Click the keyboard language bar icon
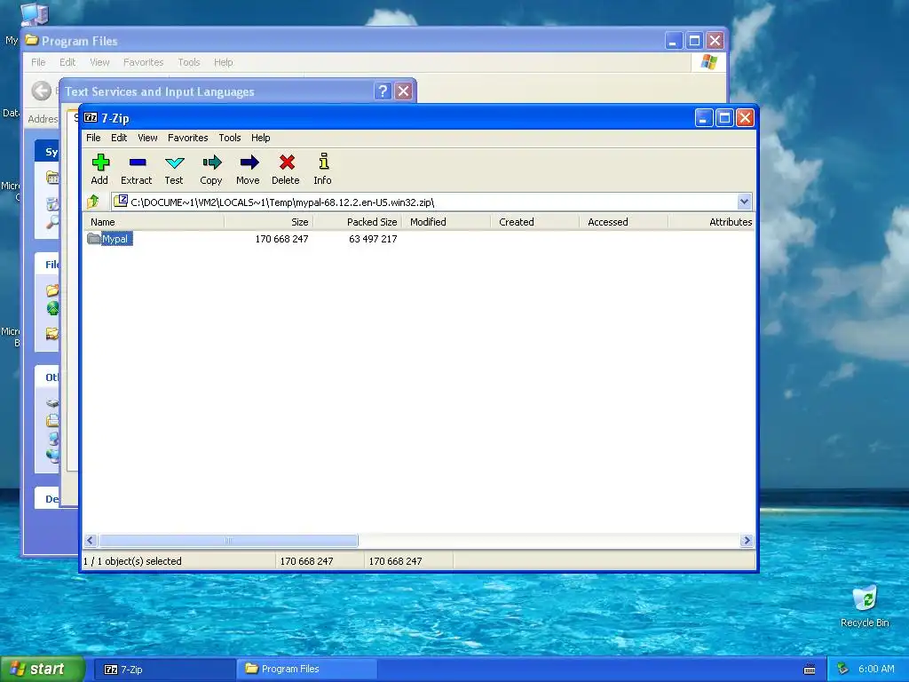The width and height of the screenshot is (909, 682). [810, 670]
